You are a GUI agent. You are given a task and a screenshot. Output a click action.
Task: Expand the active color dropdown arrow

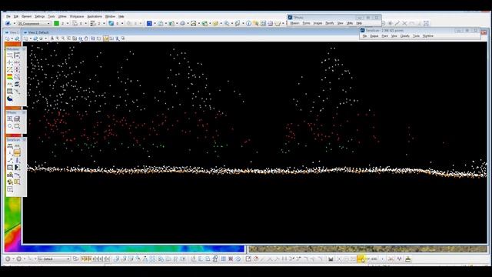point(68,24)
